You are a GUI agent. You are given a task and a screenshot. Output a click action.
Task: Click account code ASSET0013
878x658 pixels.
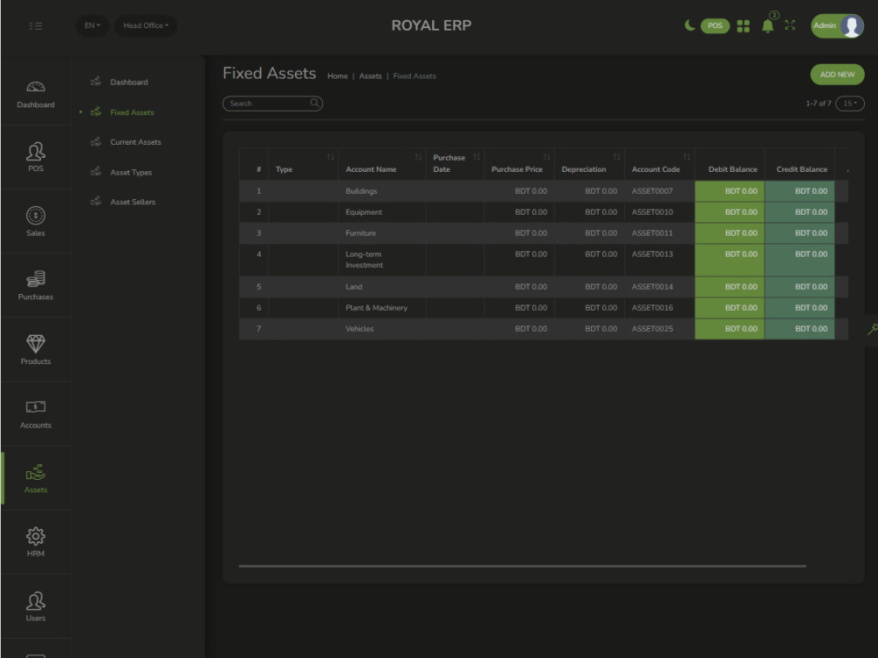[652, 254]
